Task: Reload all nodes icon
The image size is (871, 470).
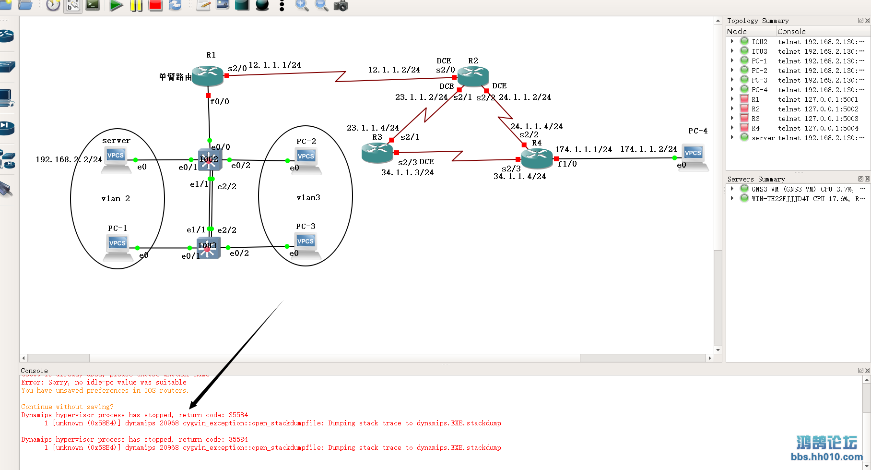Action: (x=175, y=5)
